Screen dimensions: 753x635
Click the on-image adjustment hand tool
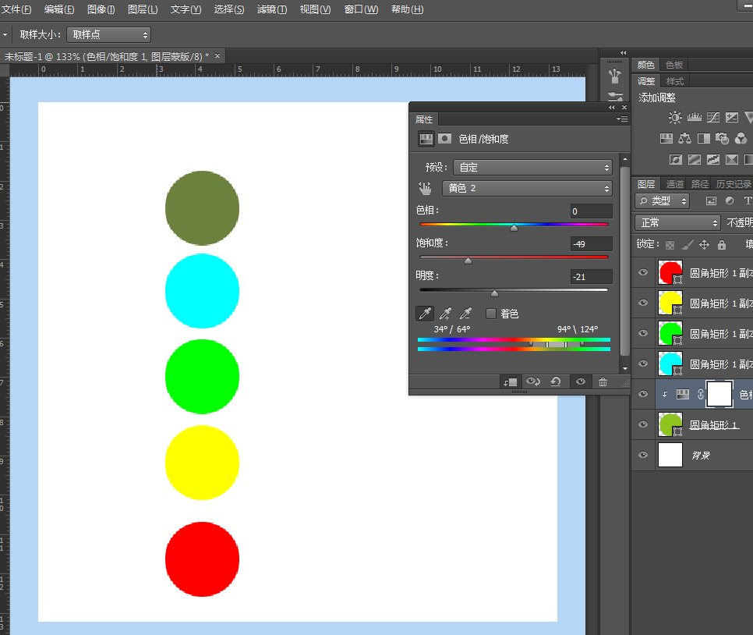pos(425,188)
